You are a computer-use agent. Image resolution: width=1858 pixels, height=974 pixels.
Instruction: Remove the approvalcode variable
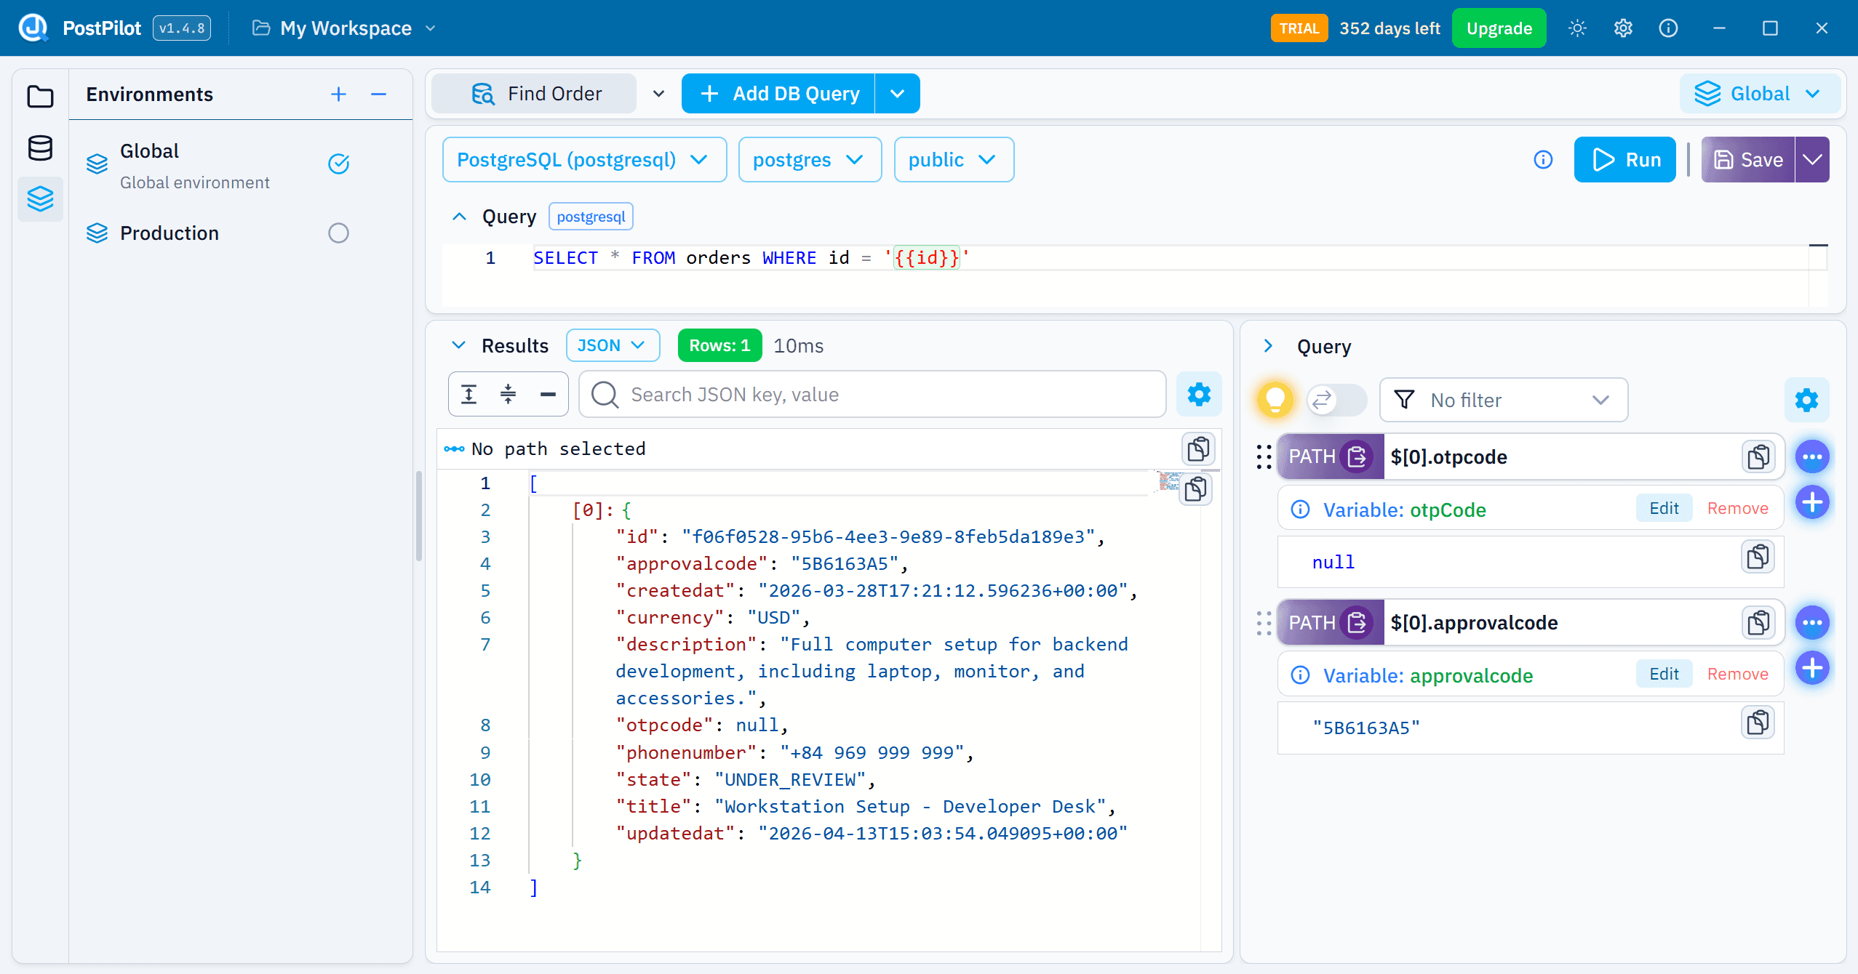click(x=1737, y=675)
